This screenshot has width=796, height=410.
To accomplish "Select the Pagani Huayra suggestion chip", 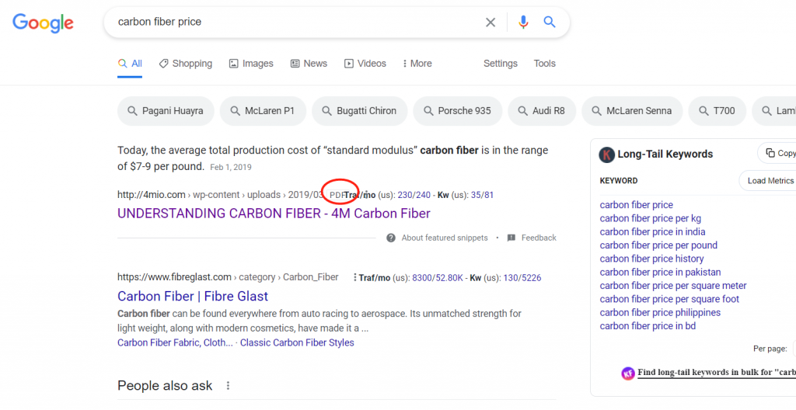I will point(164,111).
